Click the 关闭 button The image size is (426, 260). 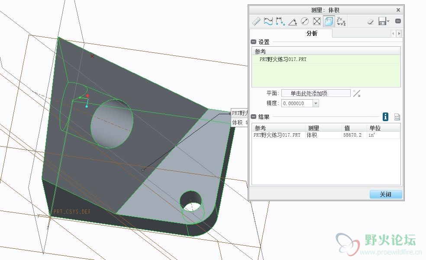pos(386,194)
